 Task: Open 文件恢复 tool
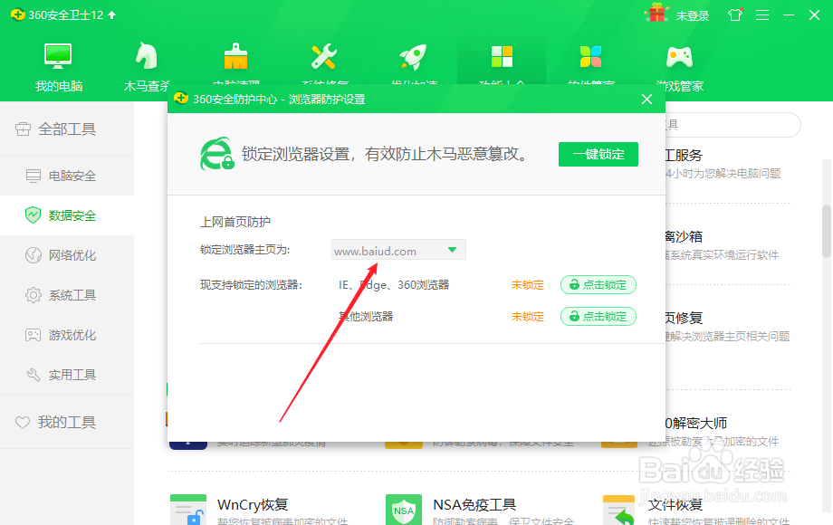(675, 504)
